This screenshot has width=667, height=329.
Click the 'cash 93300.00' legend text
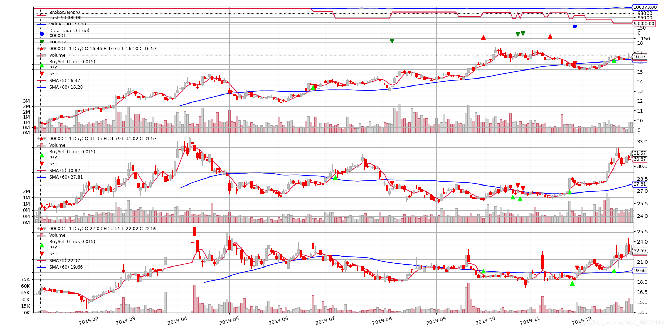tap(65, 18)
